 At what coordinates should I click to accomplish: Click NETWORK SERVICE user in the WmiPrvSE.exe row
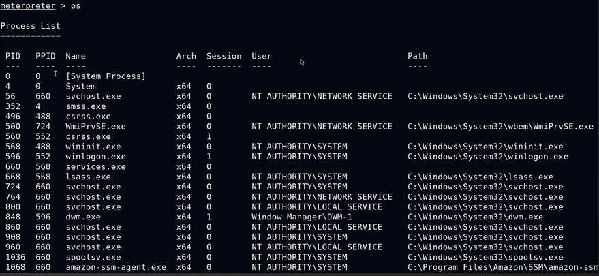322,126
